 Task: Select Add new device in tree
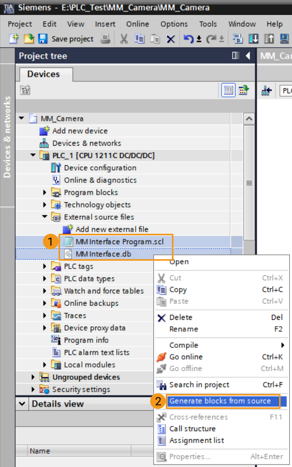[x=80, y=131]
